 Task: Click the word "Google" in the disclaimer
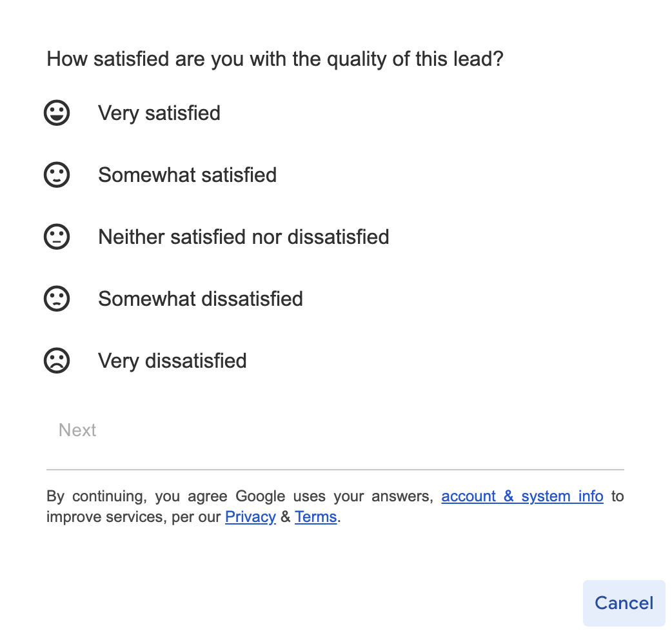[x=260, y=496]
